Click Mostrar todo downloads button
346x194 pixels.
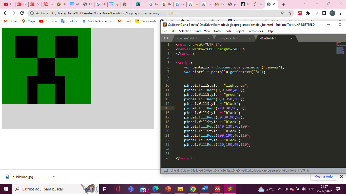coord(323,177)
